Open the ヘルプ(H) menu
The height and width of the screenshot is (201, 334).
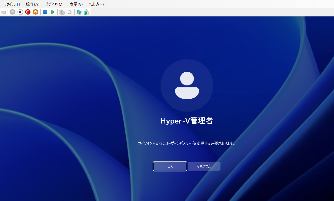point(96,4)
